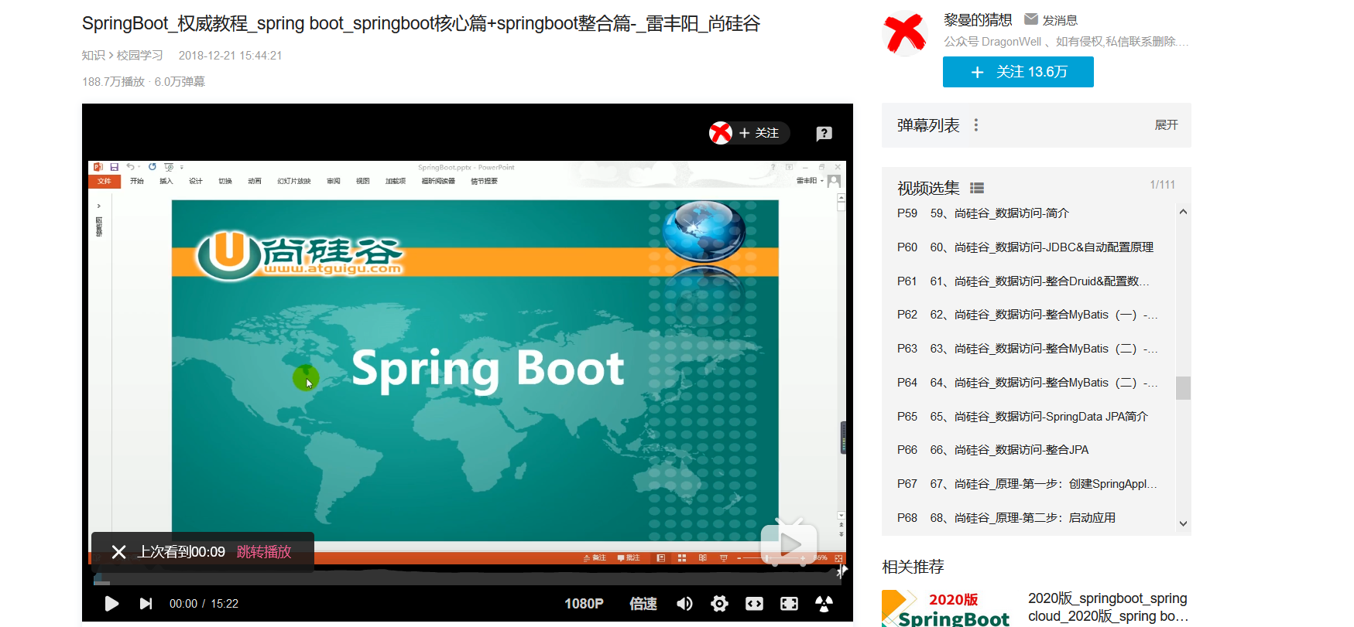
Task: Click the uploader avatar inside player
Action: [x=721, y=133]
